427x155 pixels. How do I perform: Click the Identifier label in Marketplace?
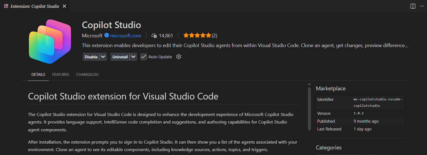[325, 100]
